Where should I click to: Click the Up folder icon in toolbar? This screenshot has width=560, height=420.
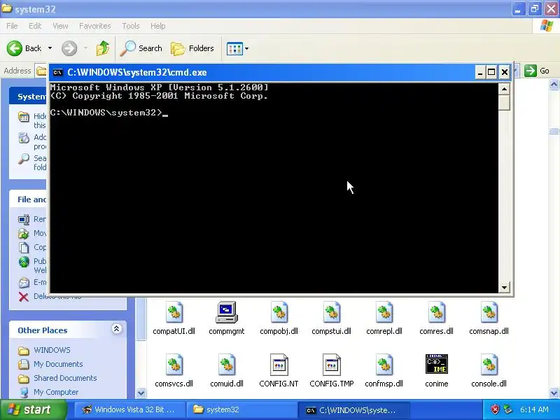(103, 48)
